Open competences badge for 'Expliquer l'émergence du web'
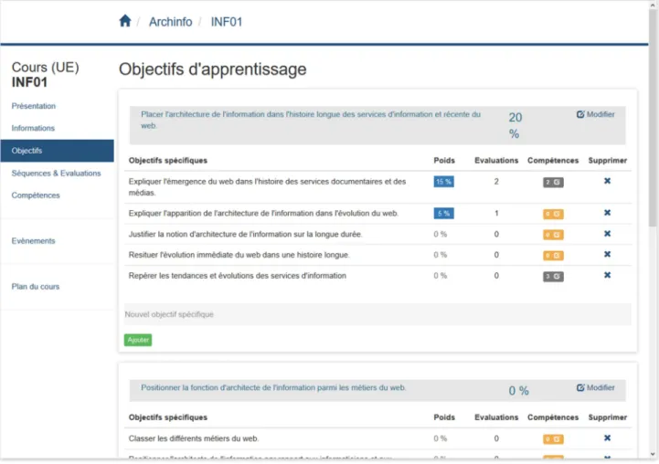 click(553, 183)
